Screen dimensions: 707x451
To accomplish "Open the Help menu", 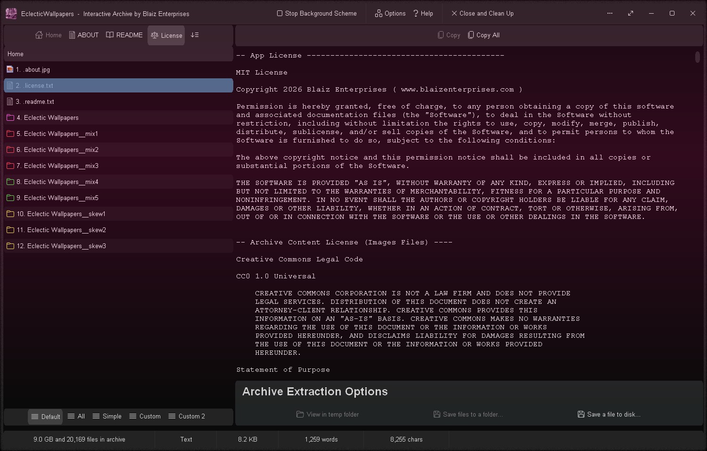I will (x=423, y=14).
